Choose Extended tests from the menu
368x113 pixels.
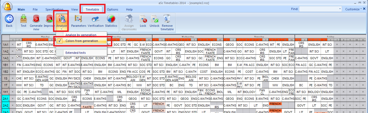(x=75, y=52)
